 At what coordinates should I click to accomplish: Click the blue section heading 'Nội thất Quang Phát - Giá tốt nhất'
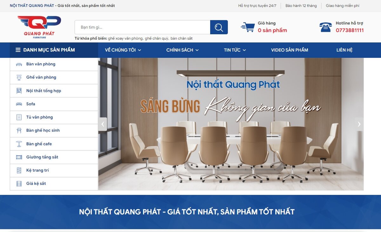[x=187, y=212]
